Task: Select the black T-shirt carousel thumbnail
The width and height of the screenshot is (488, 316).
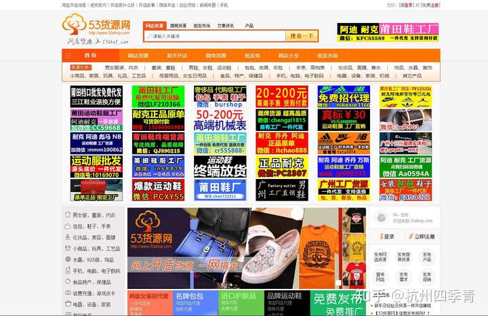Action: [355, 220]
